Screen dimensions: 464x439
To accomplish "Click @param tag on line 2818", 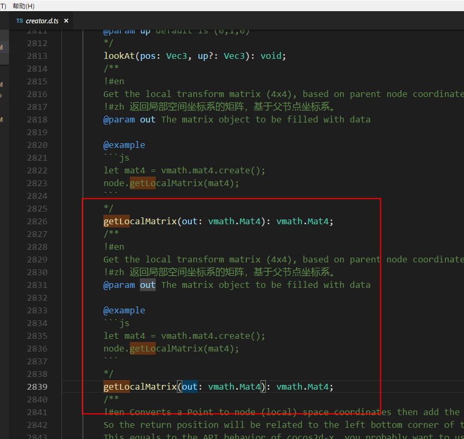I will point(119,120).
